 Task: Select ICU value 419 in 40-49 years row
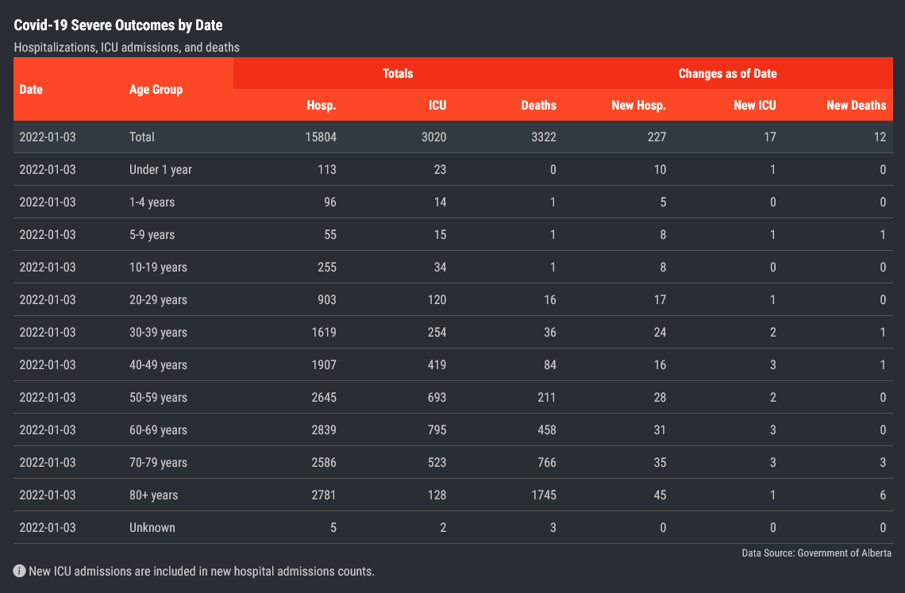(437, 365)
